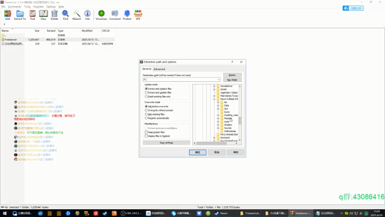Click the 帮助 help button
Viewport: 385px width, 217px height.
(x=236, y=153)
